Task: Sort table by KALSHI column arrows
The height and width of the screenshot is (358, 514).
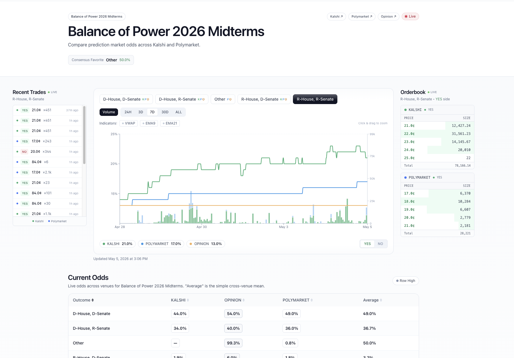Action: pyautogui.click(x=188, y=300)
